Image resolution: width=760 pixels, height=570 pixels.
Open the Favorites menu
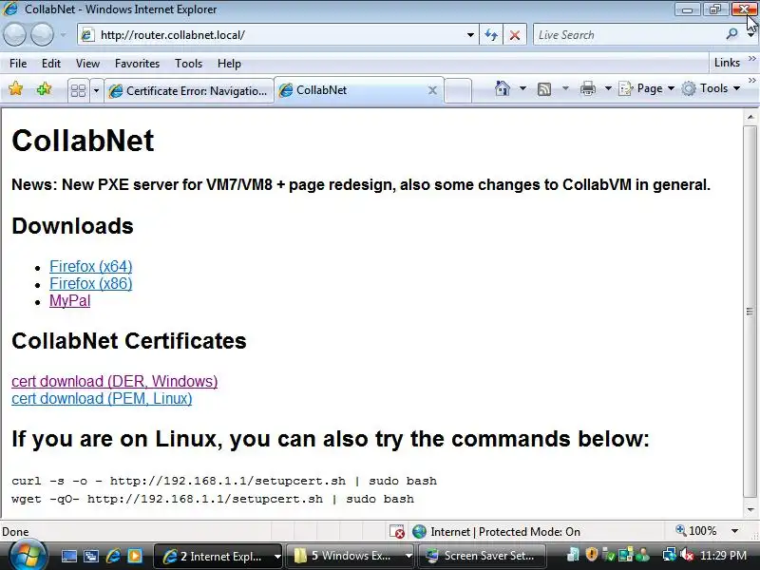(x=137, y=64)
